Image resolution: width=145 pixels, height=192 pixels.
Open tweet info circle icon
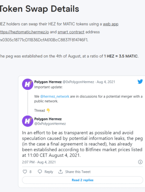pos(140,162)
